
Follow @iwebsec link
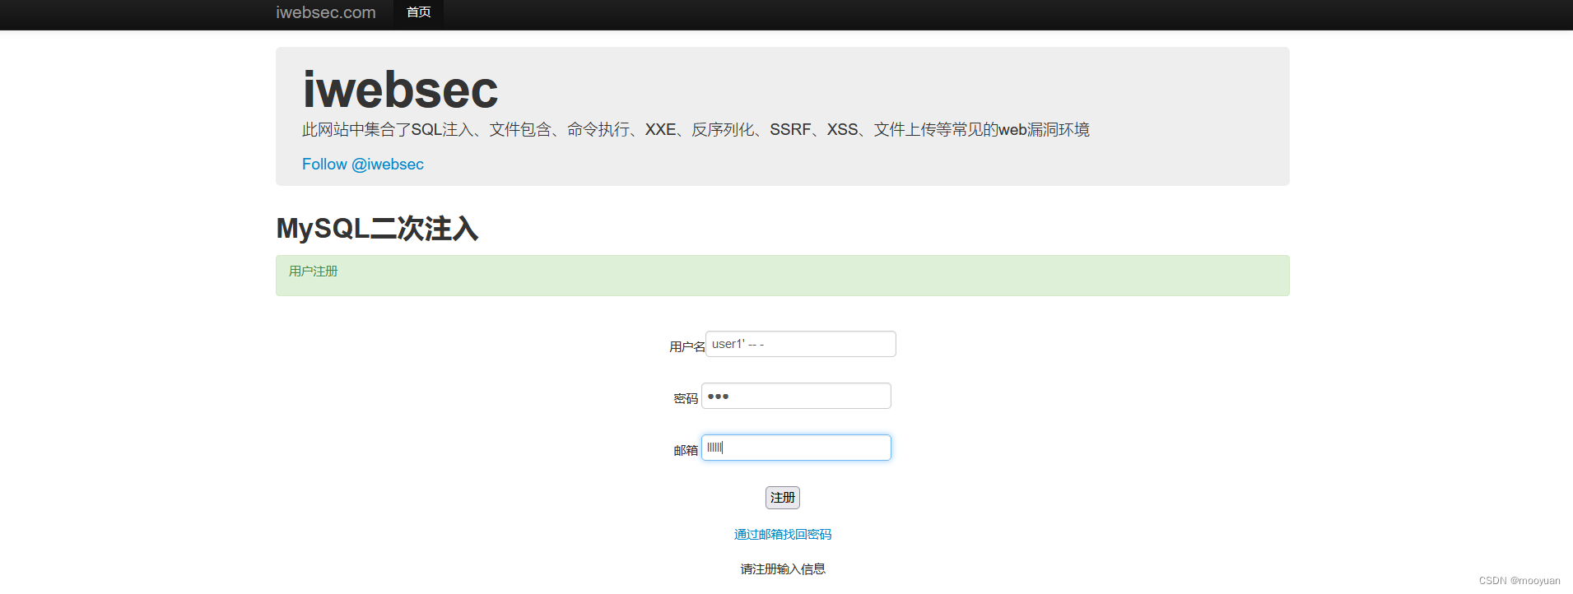click(363, 164)
